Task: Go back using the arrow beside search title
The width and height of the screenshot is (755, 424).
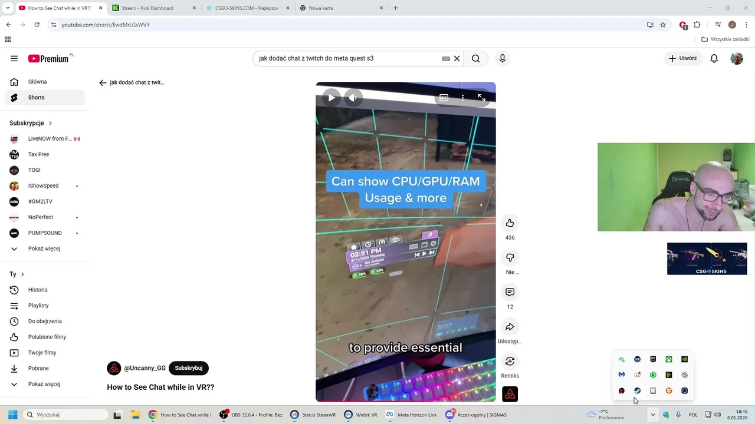Action: tap(103, 82)
